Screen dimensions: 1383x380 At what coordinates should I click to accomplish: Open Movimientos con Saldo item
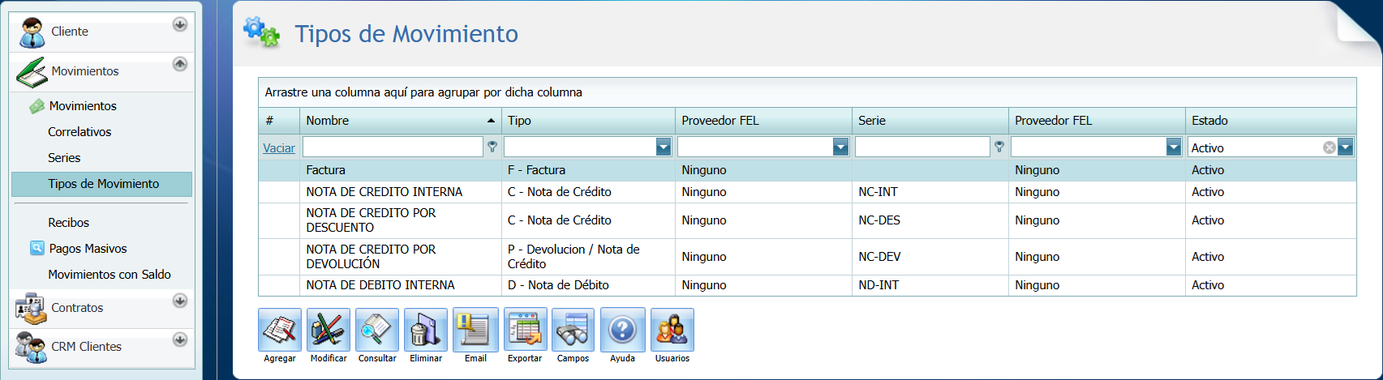110,275
